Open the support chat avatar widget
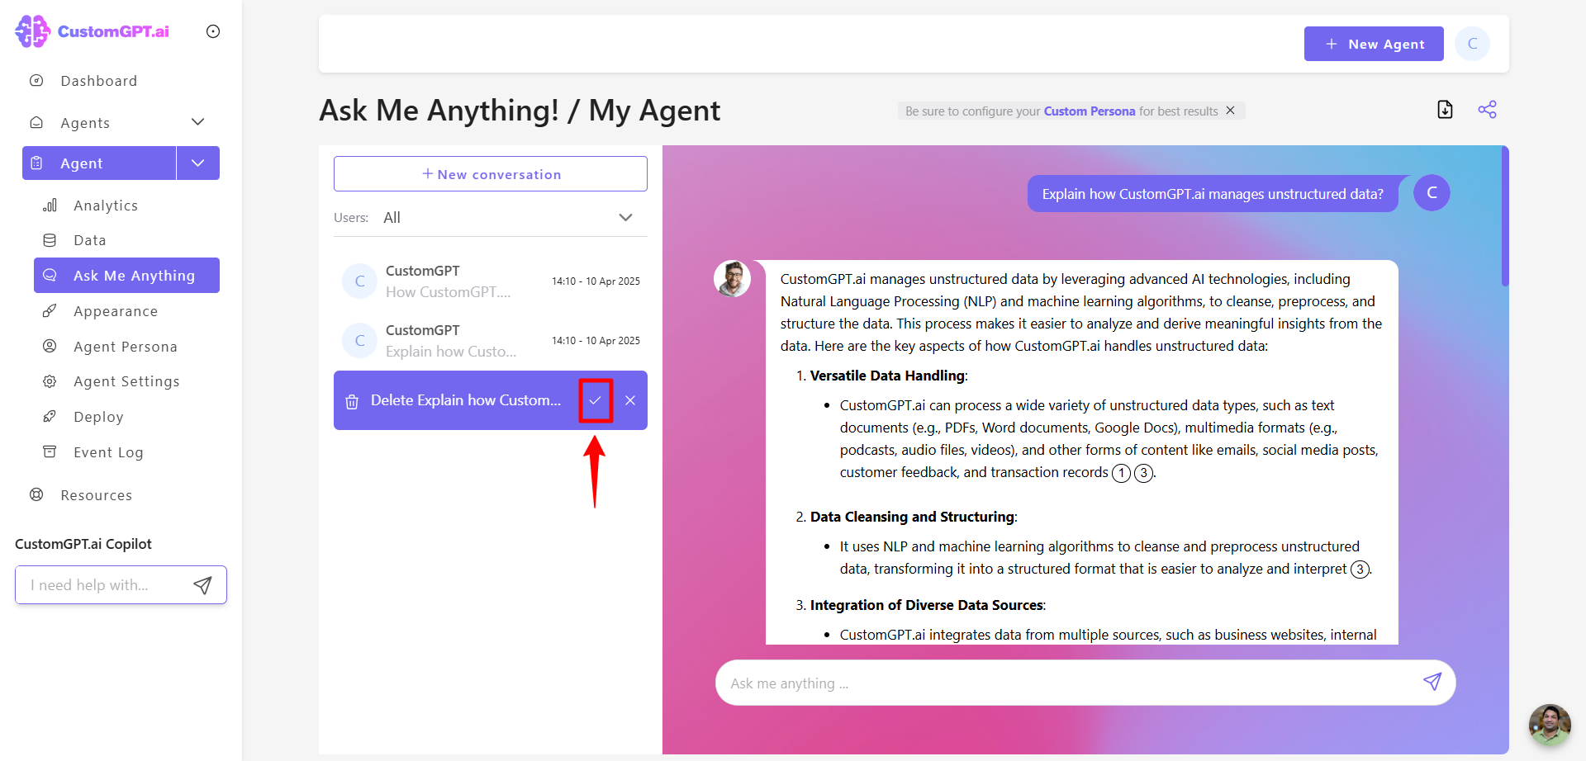Viewport: 1586px width, 761px height. click(1550, 725)
